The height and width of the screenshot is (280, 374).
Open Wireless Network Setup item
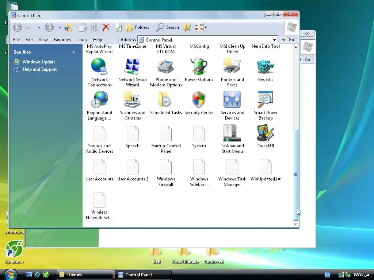(99, 206)
